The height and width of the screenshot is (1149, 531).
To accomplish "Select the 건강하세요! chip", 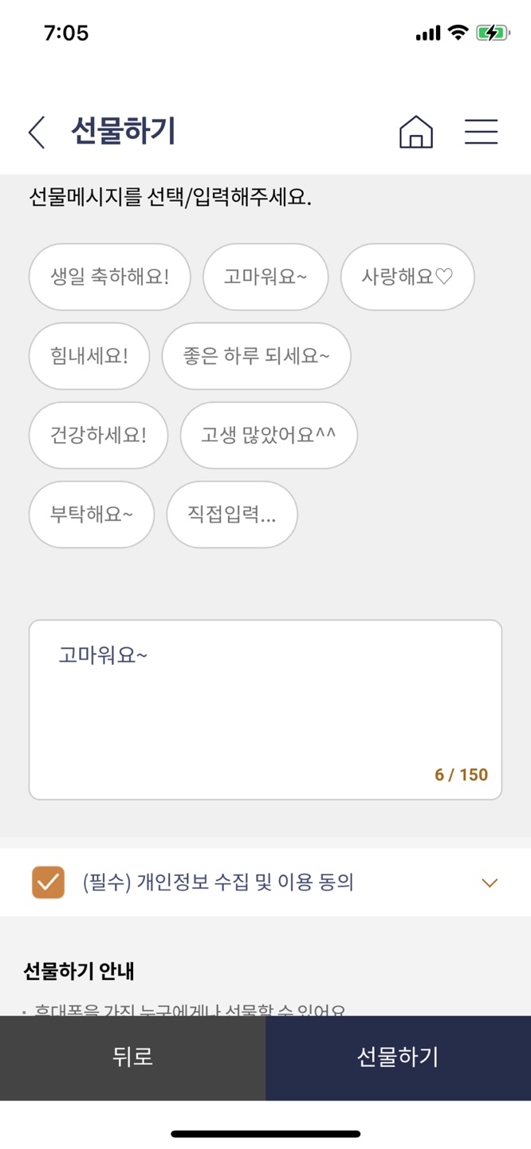I will [x=98, y=436].
